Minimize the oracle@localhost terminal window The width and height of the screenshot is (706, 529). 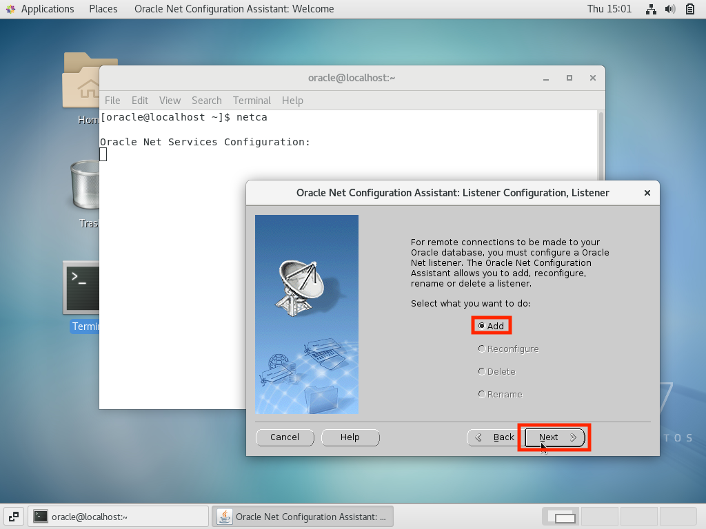coord(546,79)
